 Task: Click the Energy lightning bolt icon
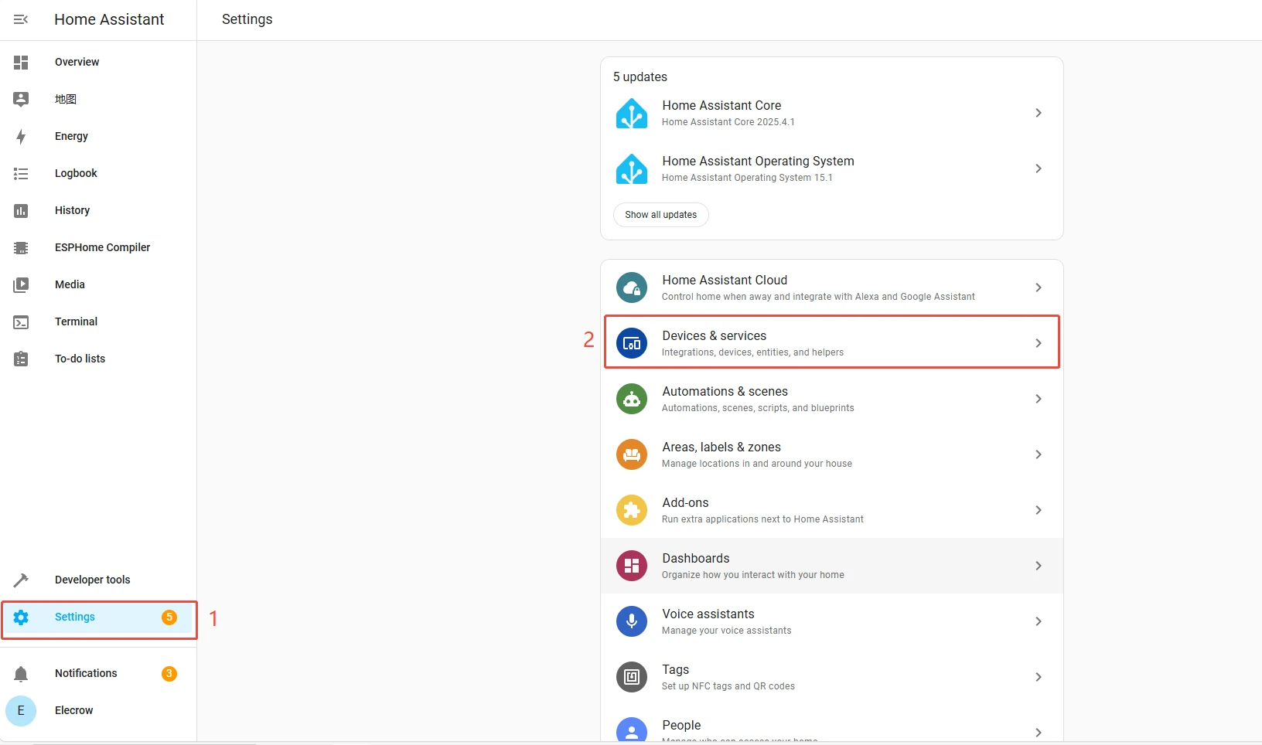[x=21, y=137]
